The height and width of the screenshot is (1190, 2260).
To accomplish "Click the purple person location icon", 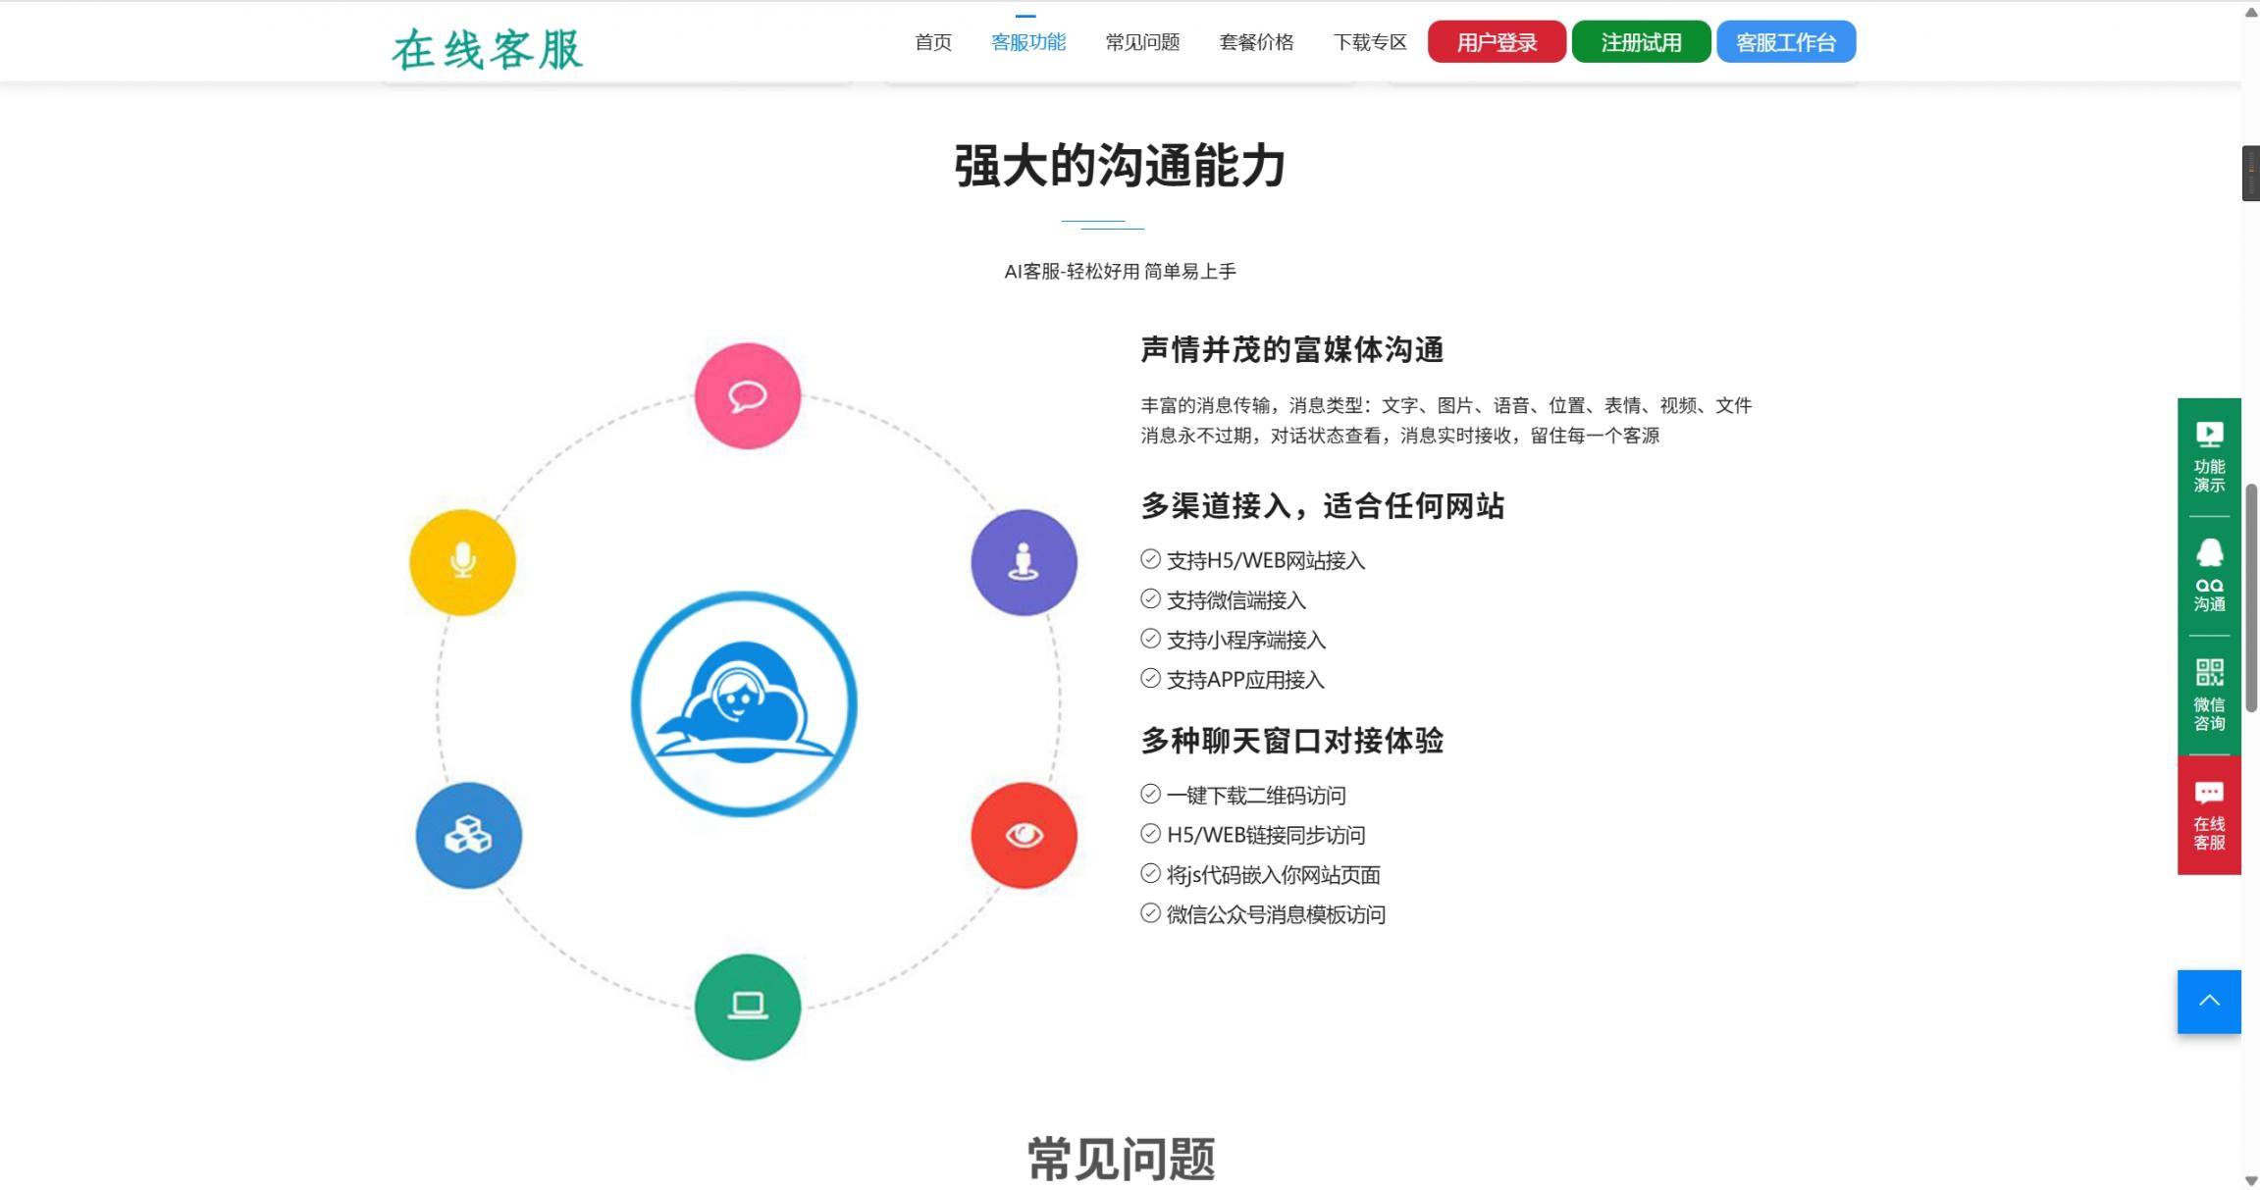I will [1024, 562].
